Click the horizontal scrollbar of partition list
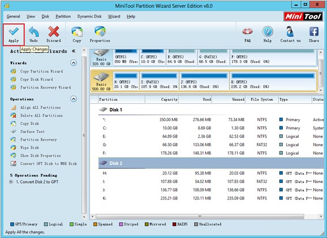 point(200,216)
